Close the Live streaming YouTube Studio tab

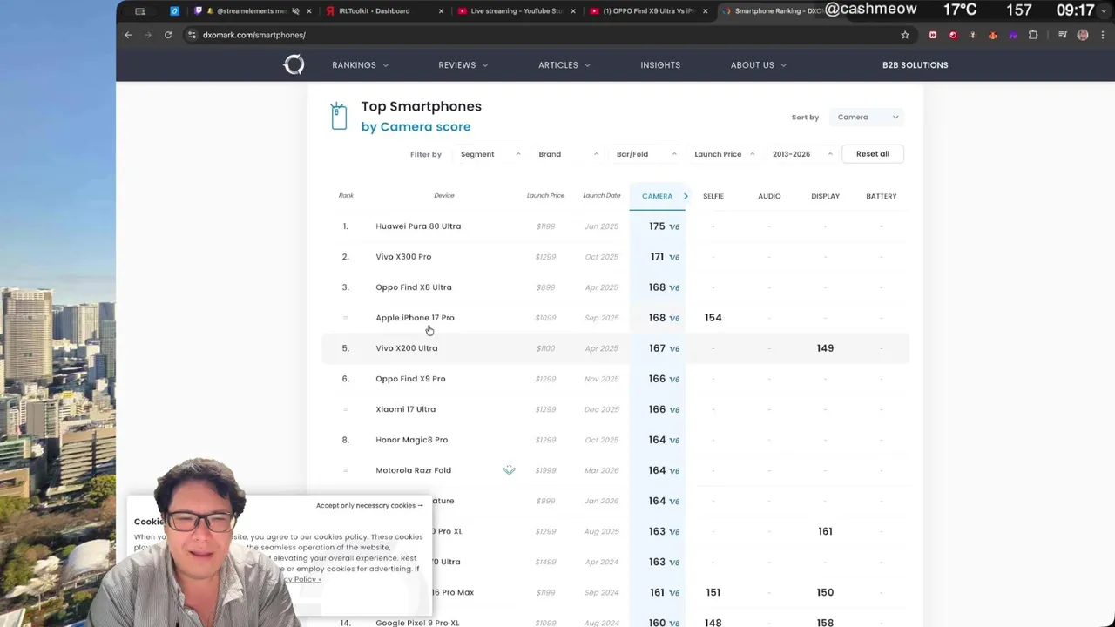tap(572, 11)
